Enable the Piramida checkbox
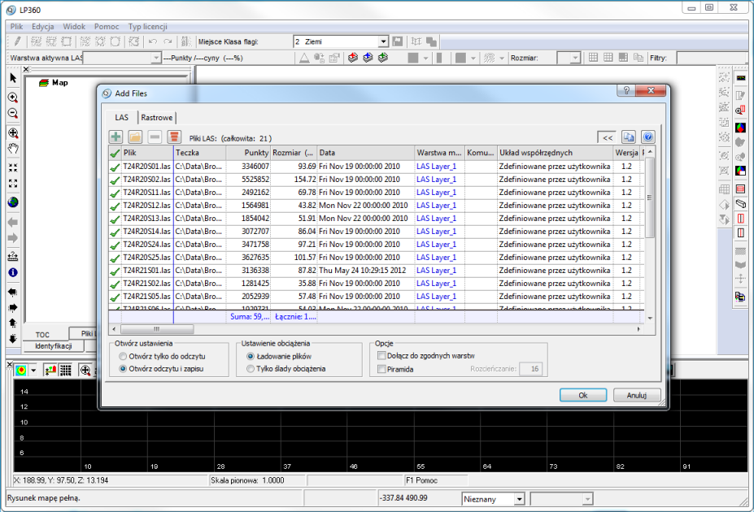 [381, 369]
